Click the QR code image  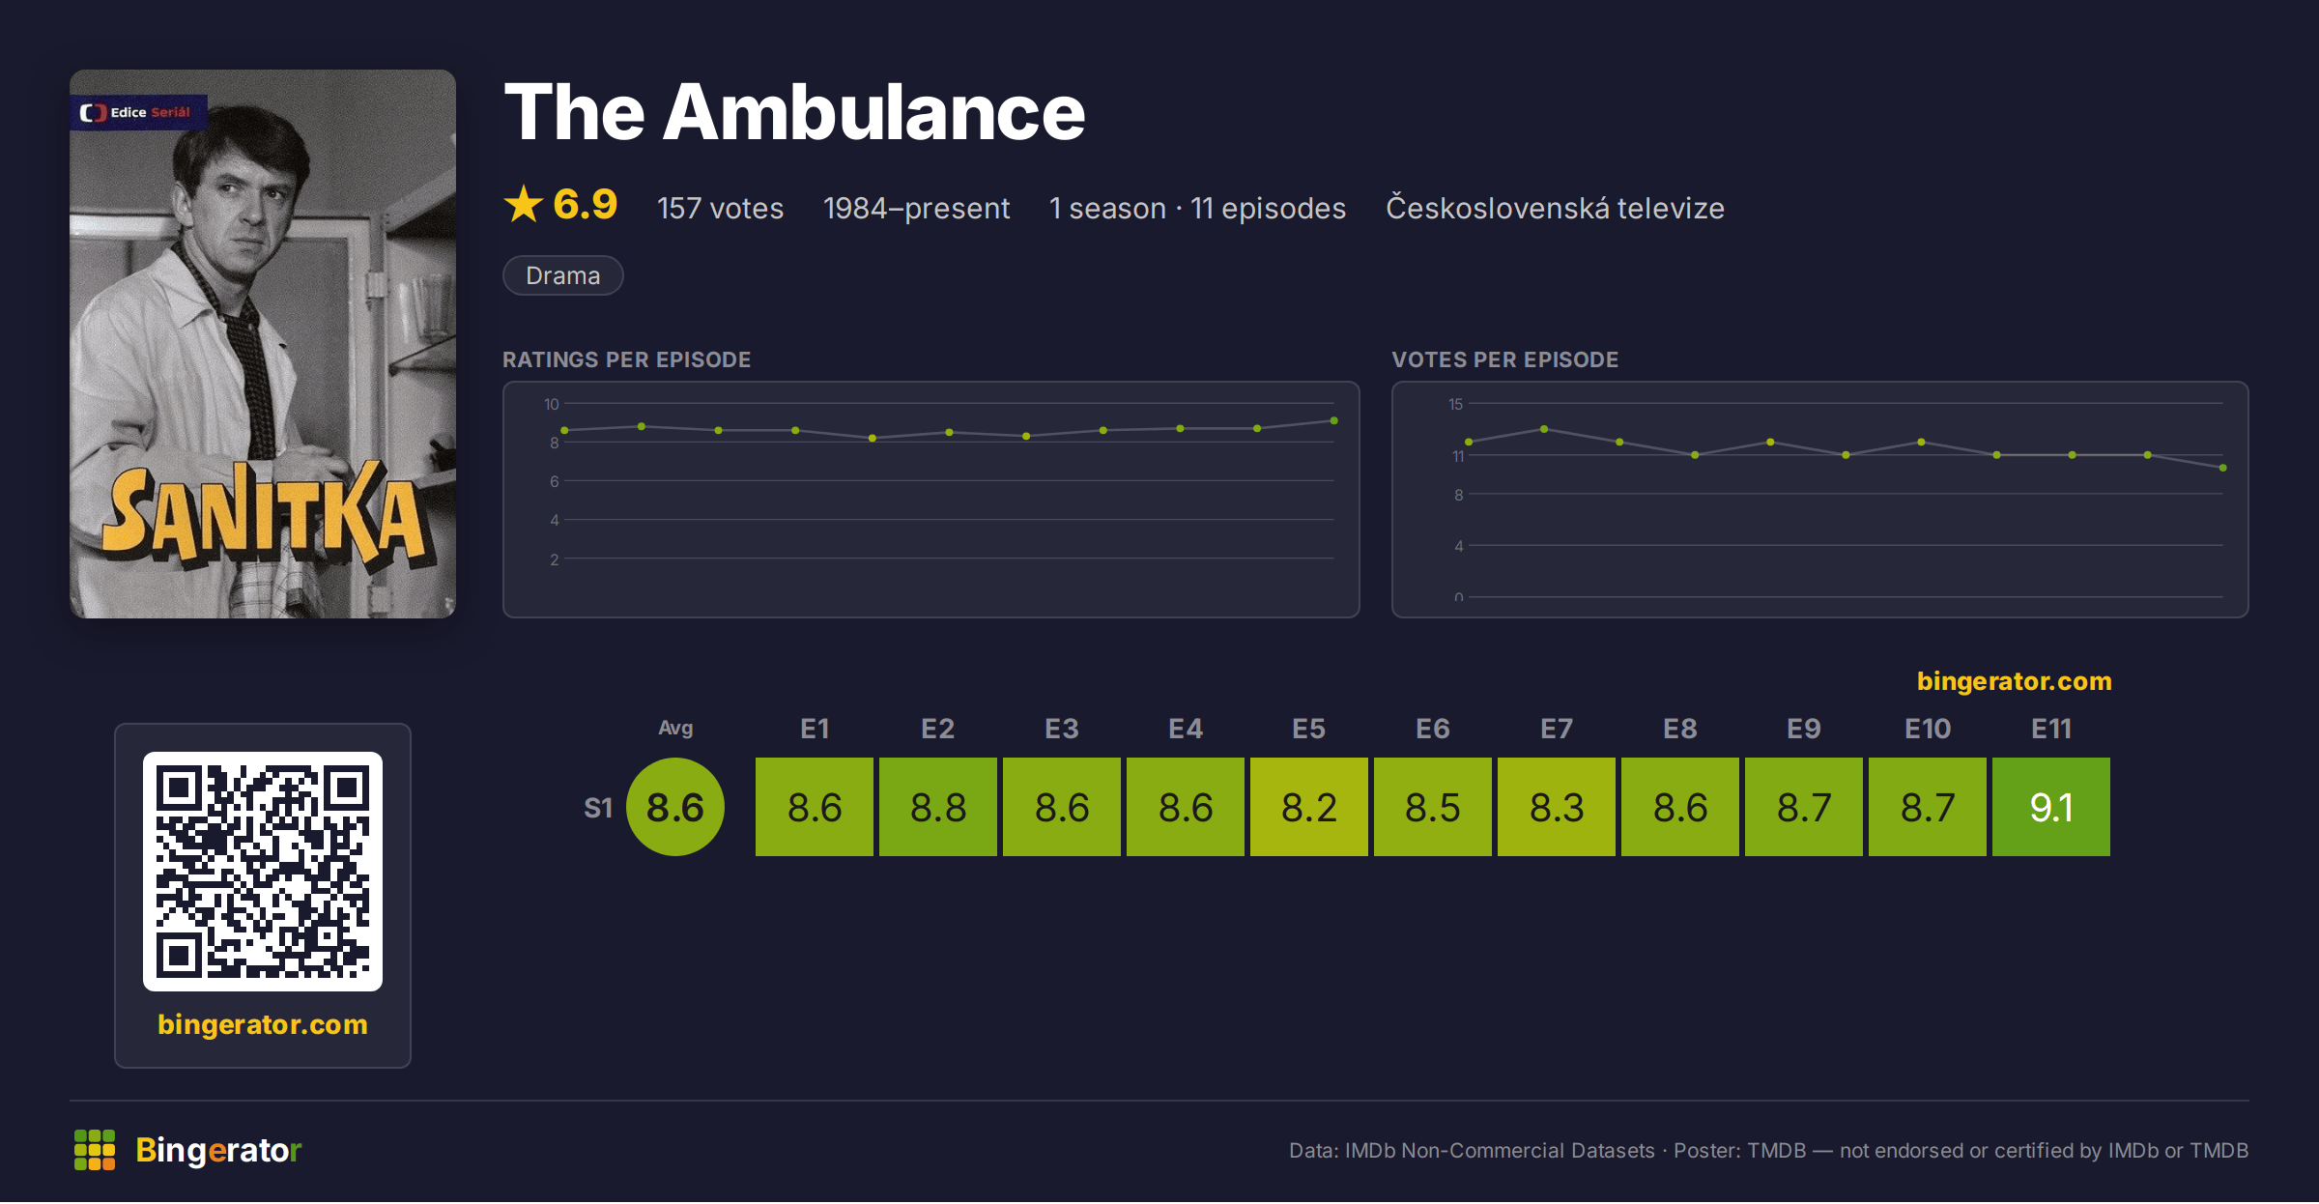[263, 872]
